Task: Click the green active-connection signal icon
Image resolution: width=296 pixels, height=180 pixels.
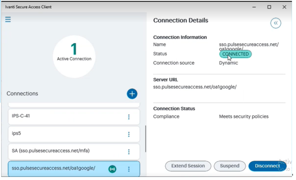Action: click(x=112, y=169)
